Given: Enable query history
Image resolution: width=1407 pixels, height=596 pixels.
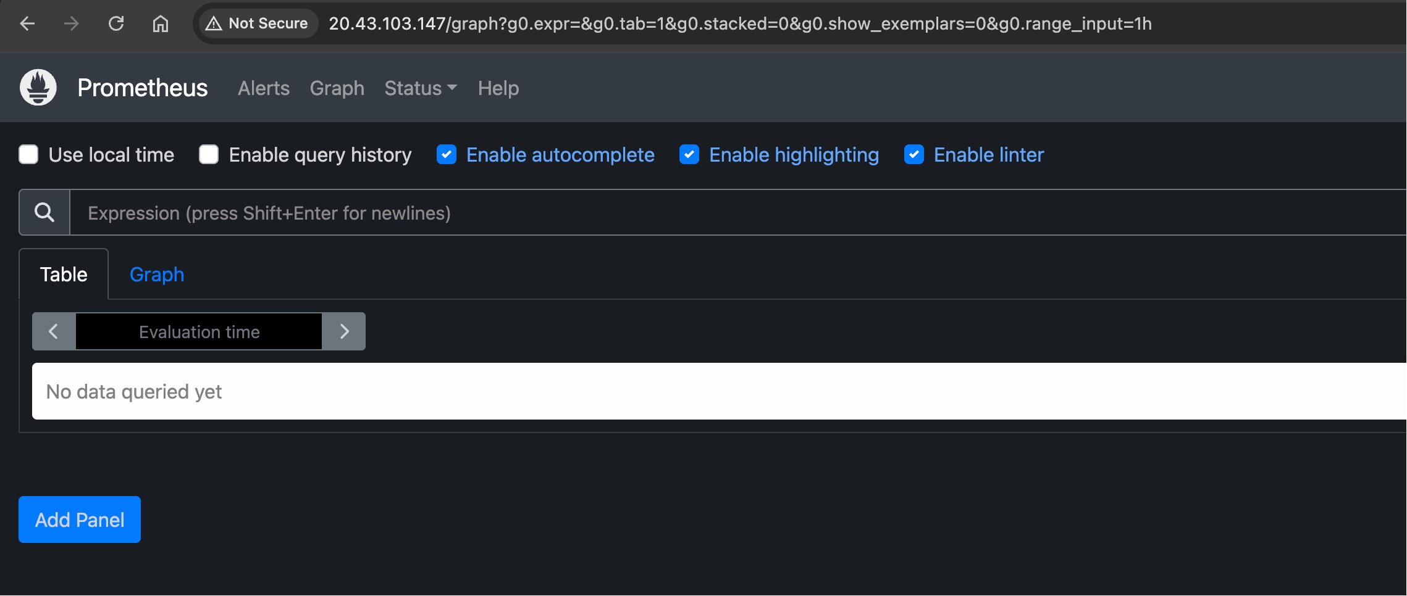Looking at the screenshot, I should coord(209,154).
